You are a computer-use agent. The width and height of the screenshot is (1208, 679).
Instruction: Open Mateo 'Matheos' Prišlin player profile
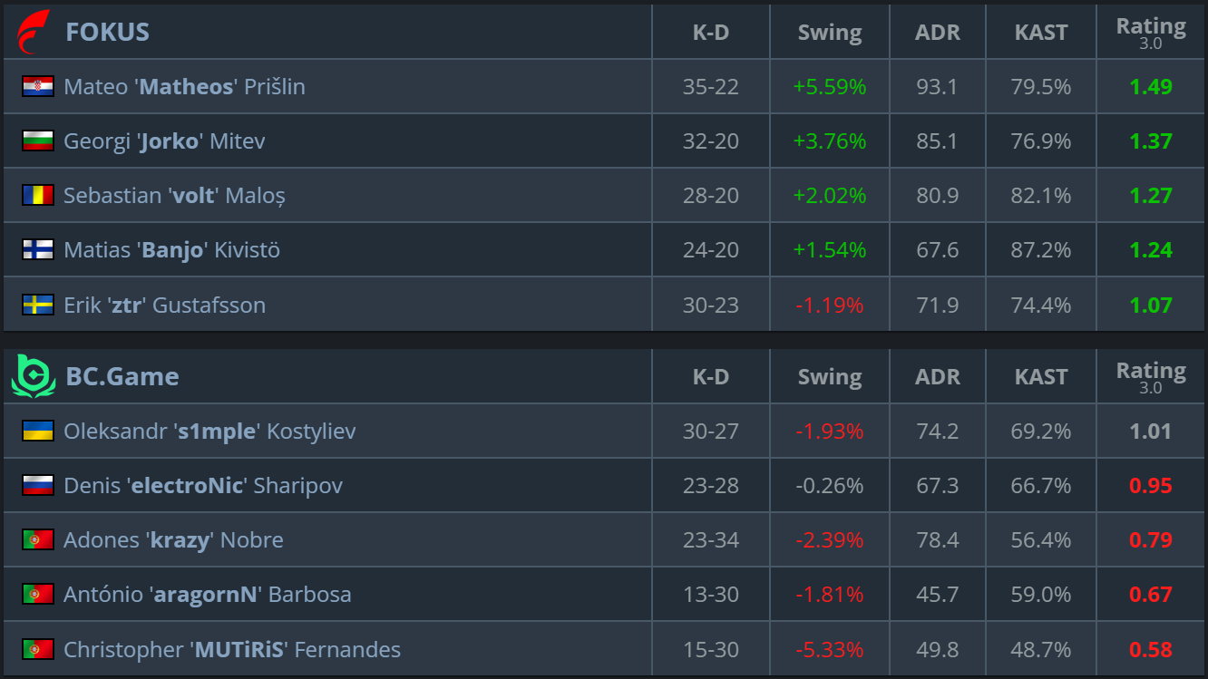pos(184,87)
